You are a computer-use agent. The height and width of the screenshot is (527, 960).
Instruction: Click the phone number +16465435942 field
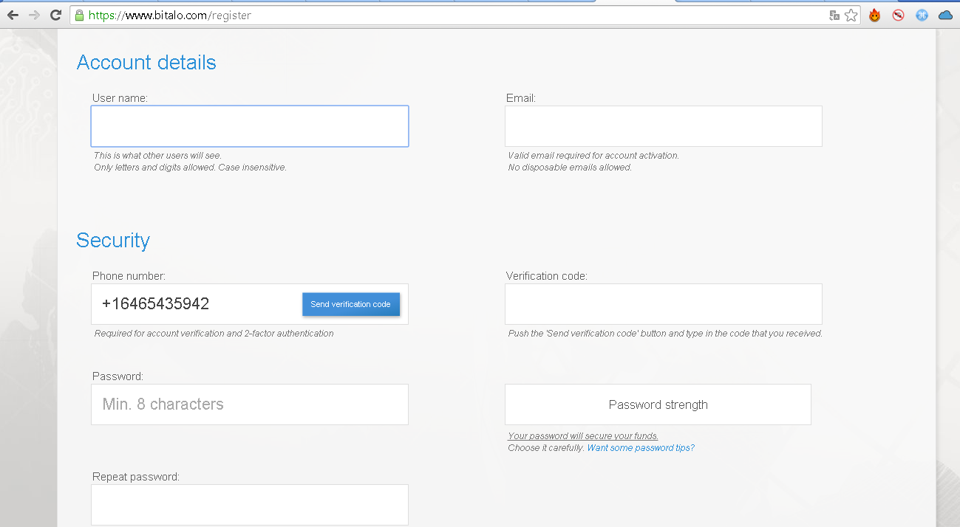click(x=196, y=304)
